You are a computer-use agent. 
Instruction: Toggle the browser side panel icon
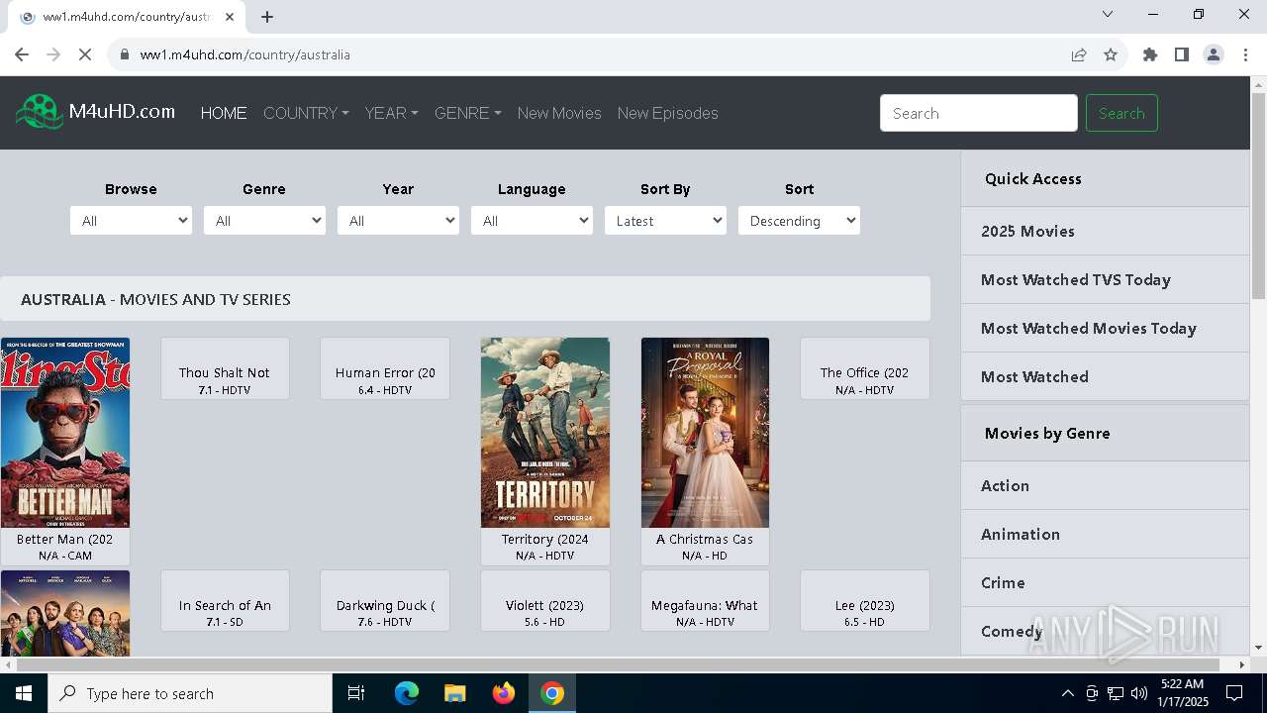point(1182,54)
